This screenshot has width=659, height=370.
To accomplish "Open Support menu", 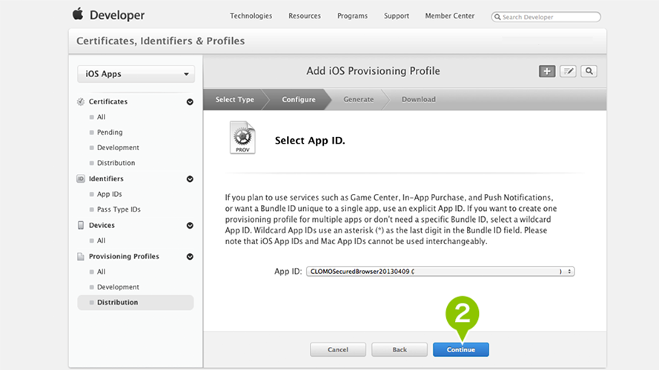I will tap(397, 16).
